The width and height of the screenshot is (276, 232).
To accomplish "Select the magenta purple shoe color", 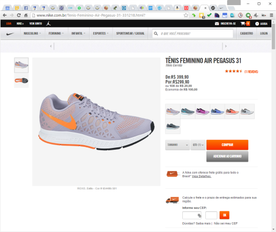I will 202,111.
